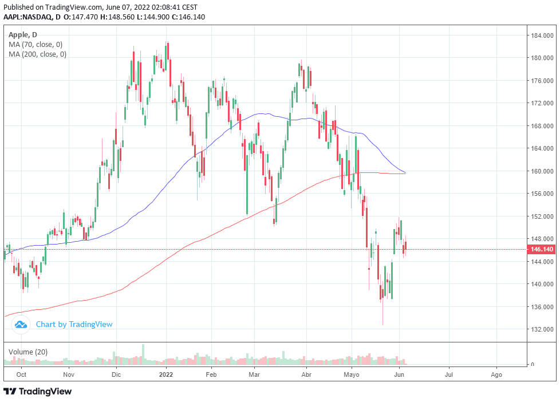Click the Oct label on time axis
Image resolution: width=560 pixels, height=402 pixels.
click(21, 375)
